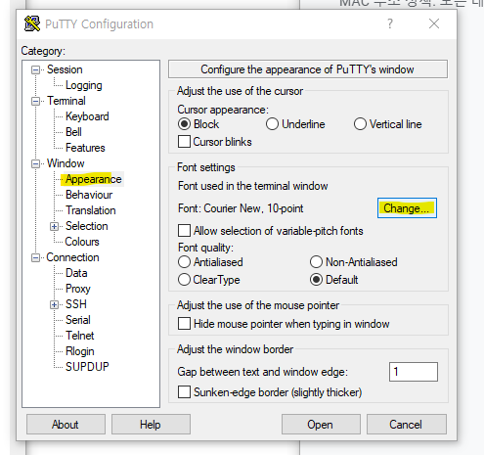The width and height of the screenshot is (484, 455).
Task: Allow selection of variable-pitch fonts
Action: click(184, 231)
